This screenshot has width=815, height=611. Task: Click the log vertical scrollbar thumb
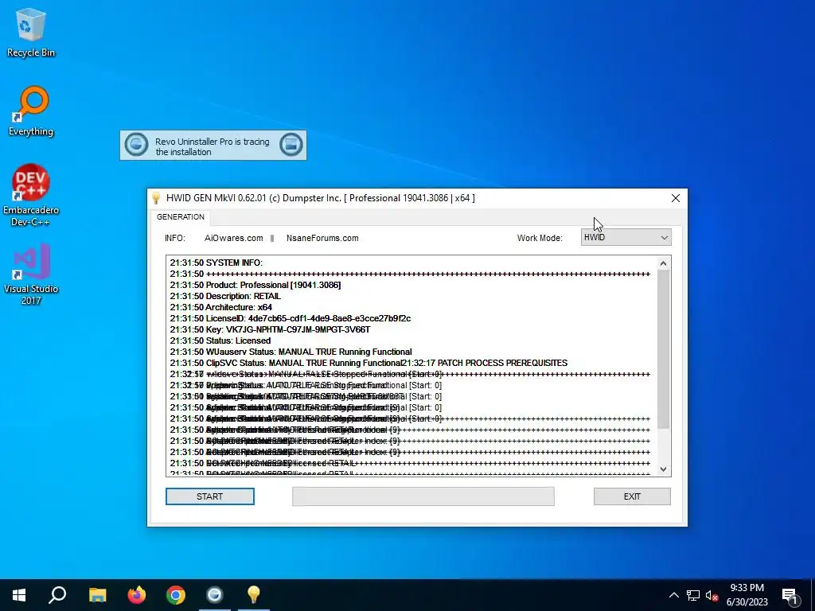[x=663, y=349]
